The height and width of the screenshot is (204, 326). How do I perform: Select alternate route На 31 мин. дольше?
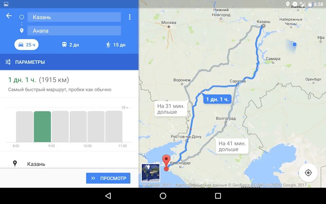coord(171,109)
